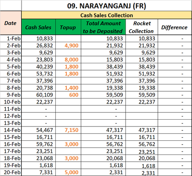
Task: Select Cash Sales value 59,762
Action: click(x=38, y=144)
